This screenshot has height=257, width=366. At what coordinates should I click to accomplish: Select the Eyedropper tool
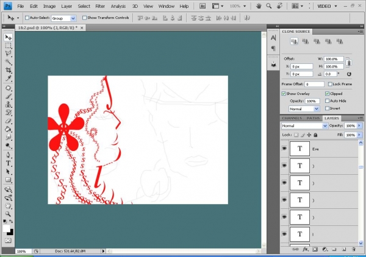(x=9, y=78)
